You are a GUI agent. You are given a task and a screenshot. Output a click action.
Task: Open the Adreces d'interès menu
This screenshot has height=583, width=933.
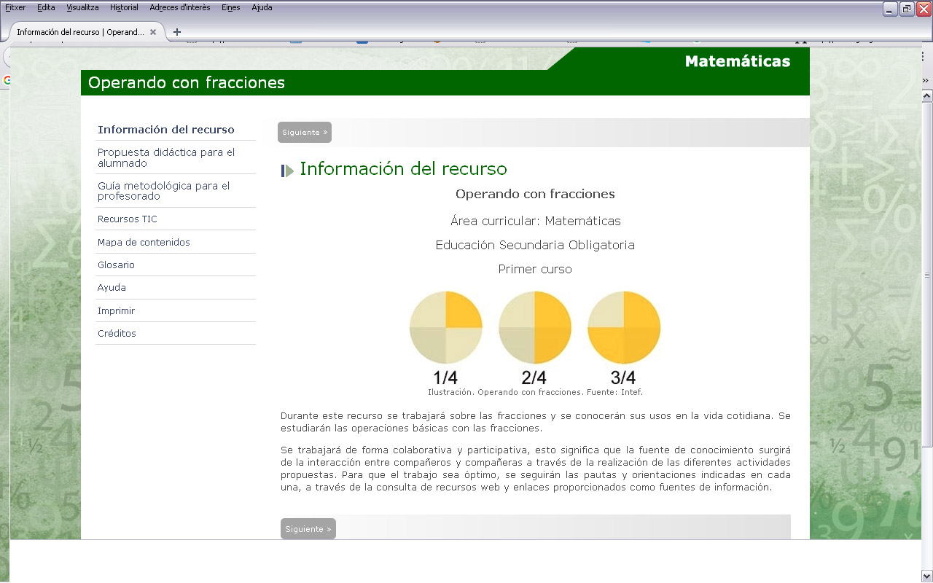(x=179, y=7)
